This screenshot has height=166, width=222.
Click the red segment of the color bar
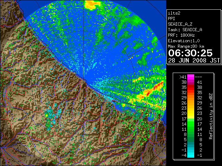click(x=191, y=87)
